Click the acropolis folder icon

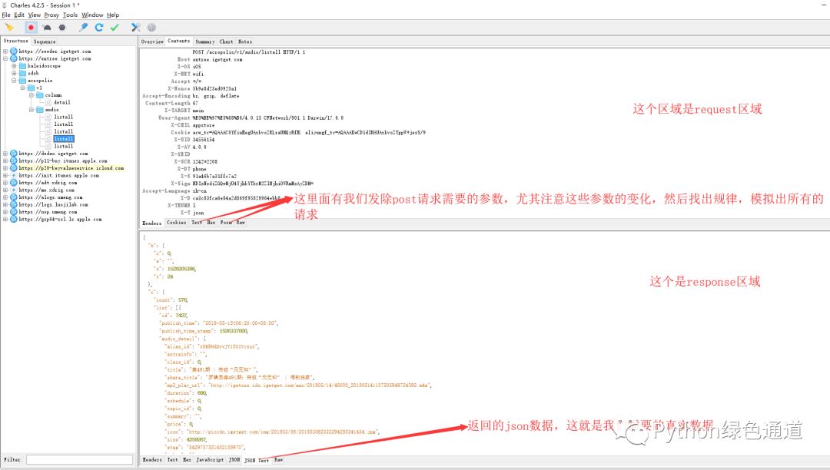[x=23, y=81]
